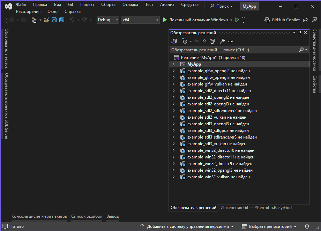
Task: Open the search options dropdown in Solution Explorer
Action: coord(306,50)
